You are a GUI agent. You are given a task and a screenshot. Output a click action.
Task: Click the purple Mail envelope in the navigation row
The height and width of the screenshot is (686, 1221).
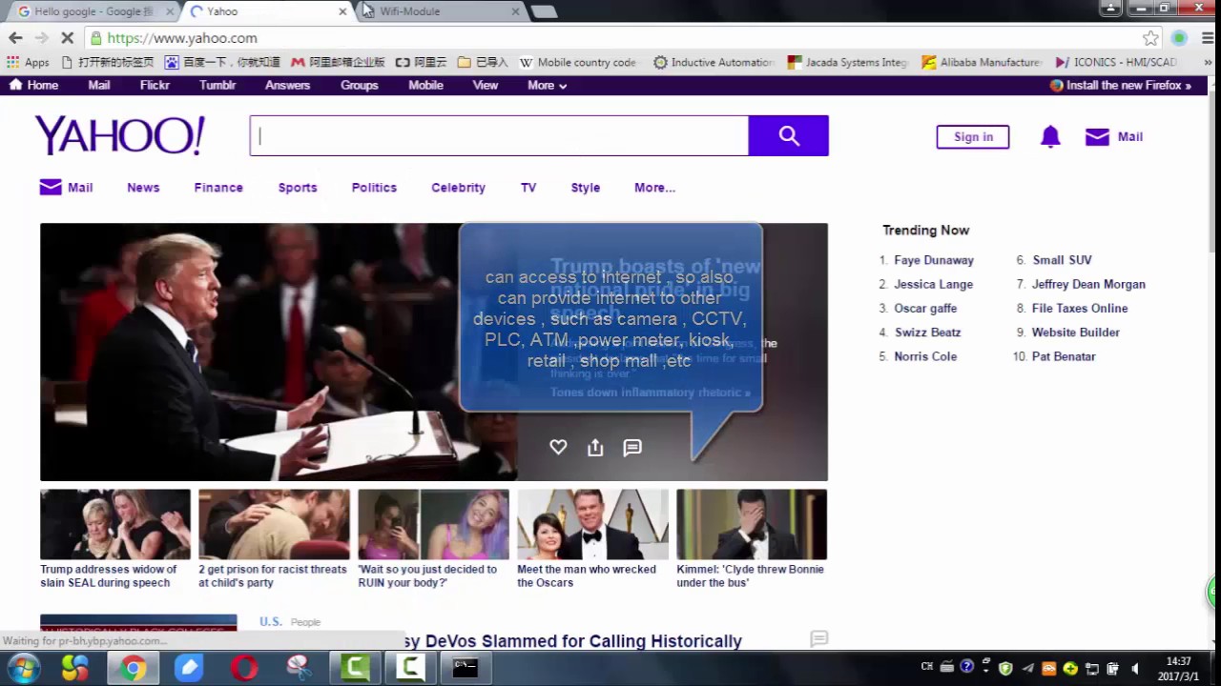click(51, 188)
